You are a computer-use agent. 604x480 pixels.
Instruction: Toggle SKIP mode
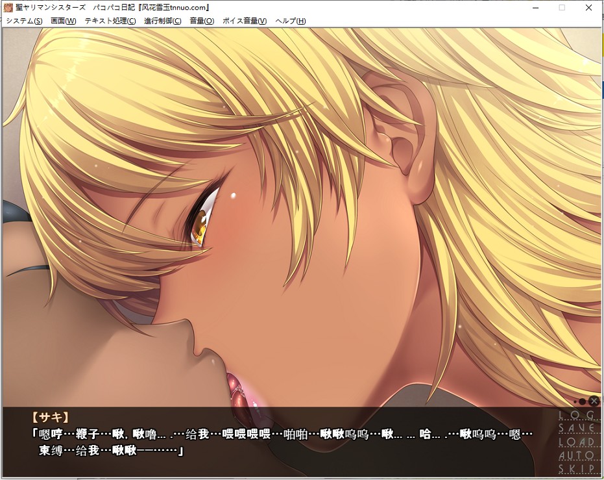[x=576, y=469]
